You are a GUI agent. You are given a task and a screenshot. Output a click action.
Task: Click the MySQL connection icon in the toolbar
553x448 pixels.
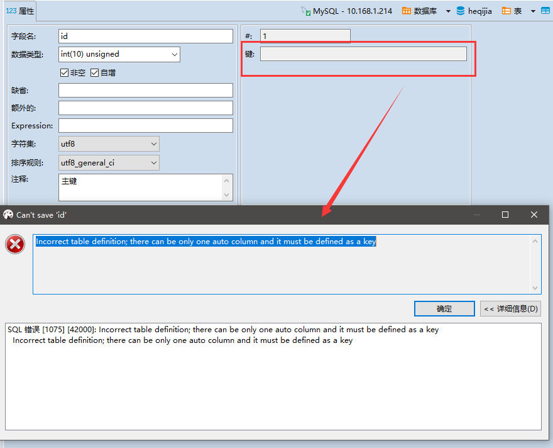point(306,11)
